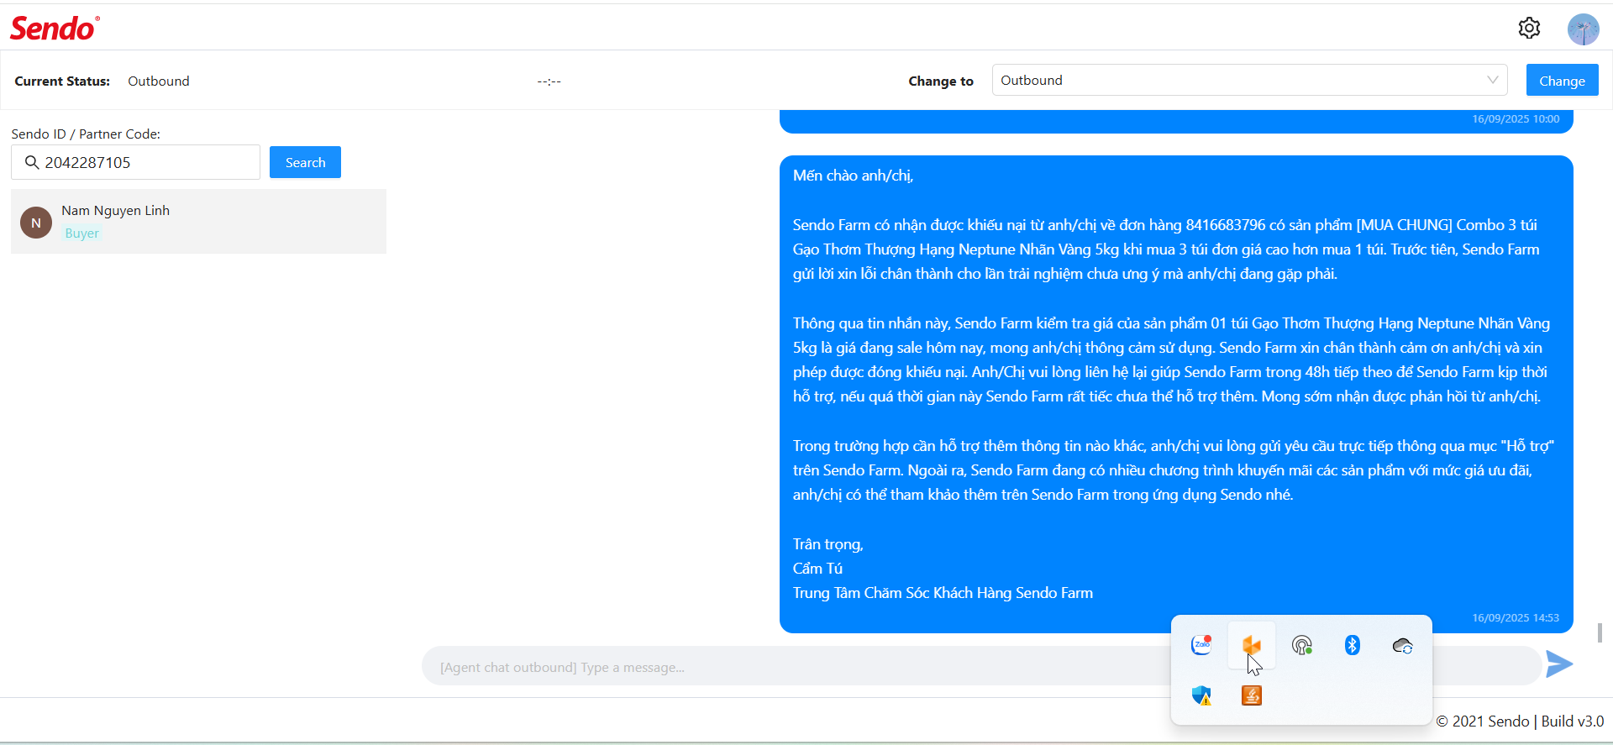Click the '© 2021 Sendo | Build v3.0' footer text

1520,721
